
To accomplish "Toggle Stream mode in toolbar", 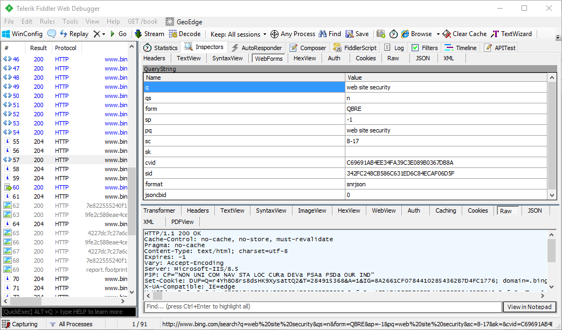I will click(149, 33).
